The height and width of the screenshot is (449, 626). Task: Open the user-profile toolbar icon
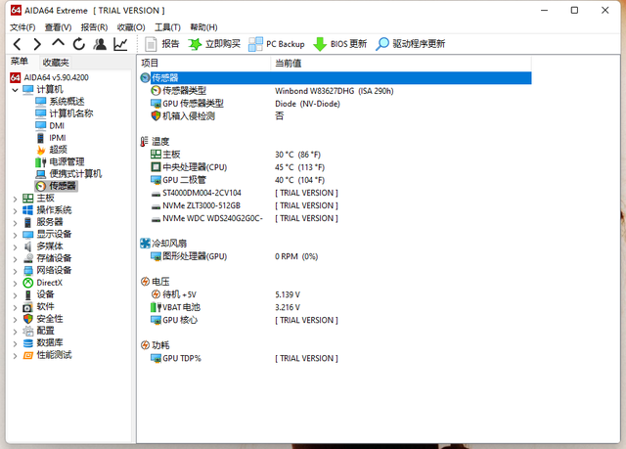100,44
